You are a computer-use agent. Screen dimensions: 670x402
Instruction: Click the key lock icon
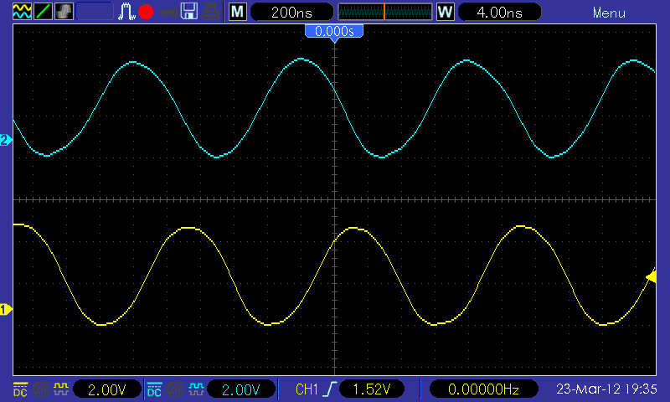click(168, 13)
